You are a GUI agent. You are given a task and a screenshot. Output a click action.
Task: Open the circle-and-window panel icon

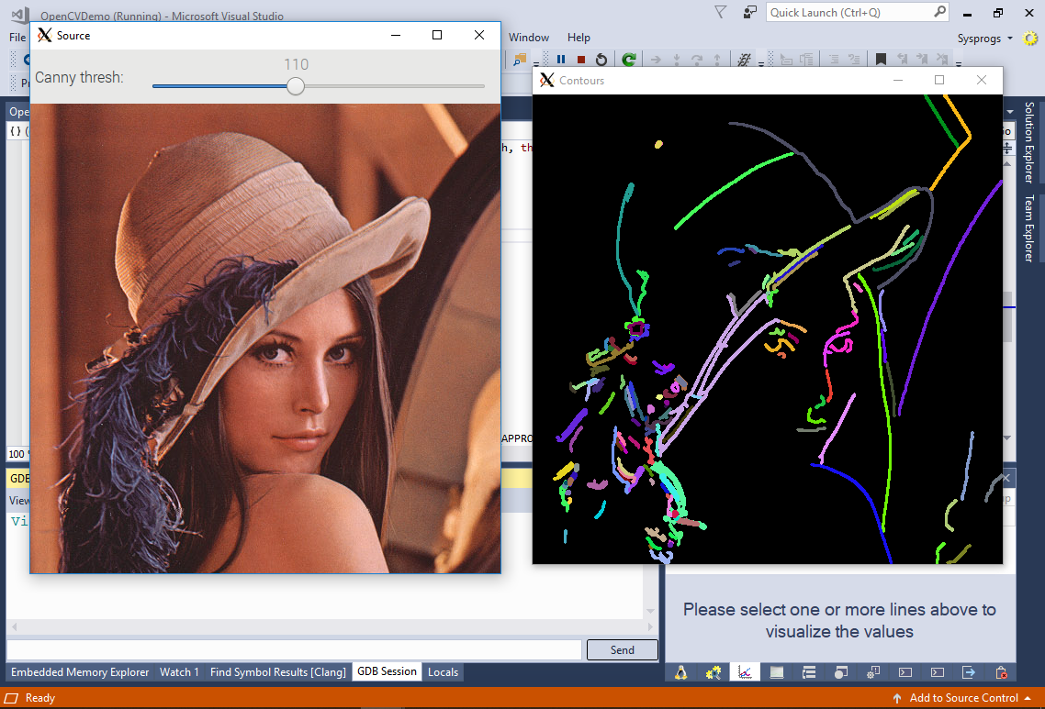(840, 672)
